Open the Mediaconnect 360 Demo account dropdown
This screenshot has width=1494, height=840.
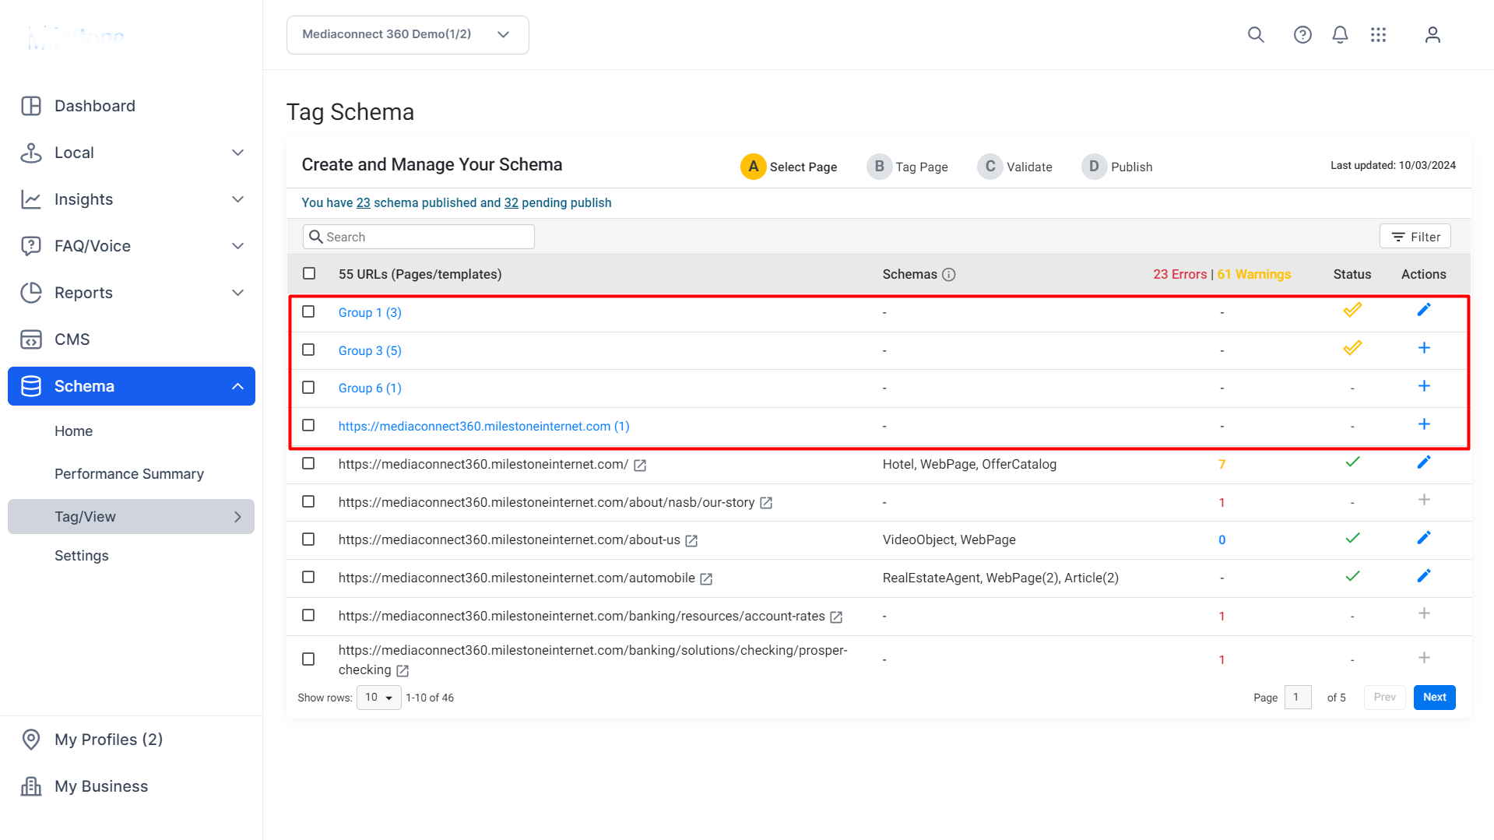408,35
